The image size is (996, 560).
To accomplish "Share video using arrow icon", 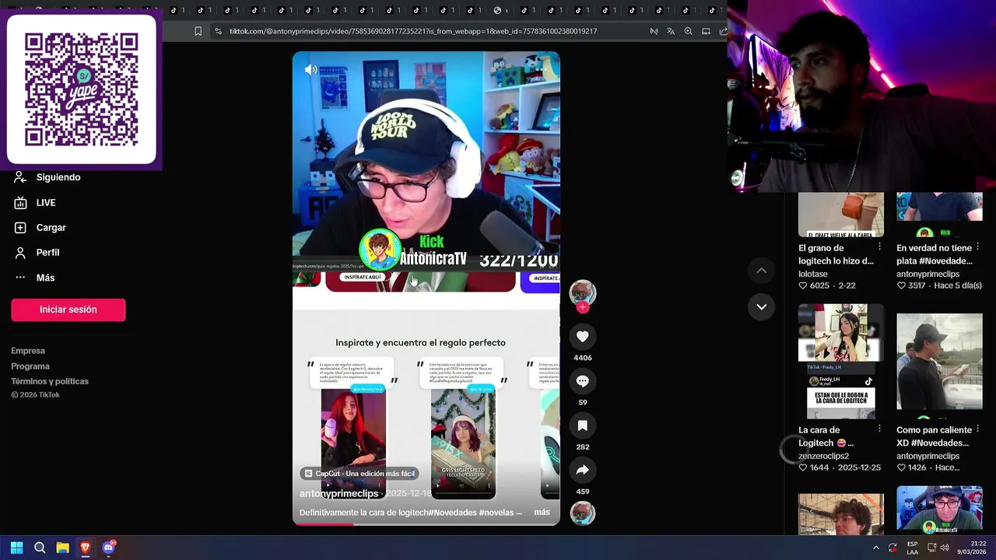I will tap(582, 471).
